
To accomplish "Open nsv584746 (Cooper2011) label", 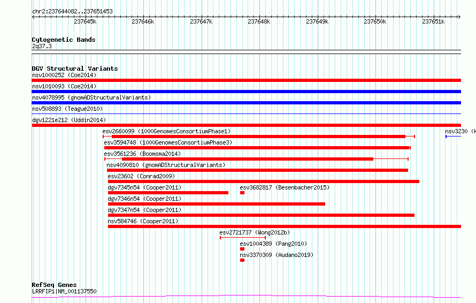I will 143,221.
